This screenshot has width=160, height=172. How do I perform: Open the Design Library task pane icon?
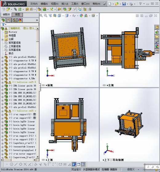(157, 32)
